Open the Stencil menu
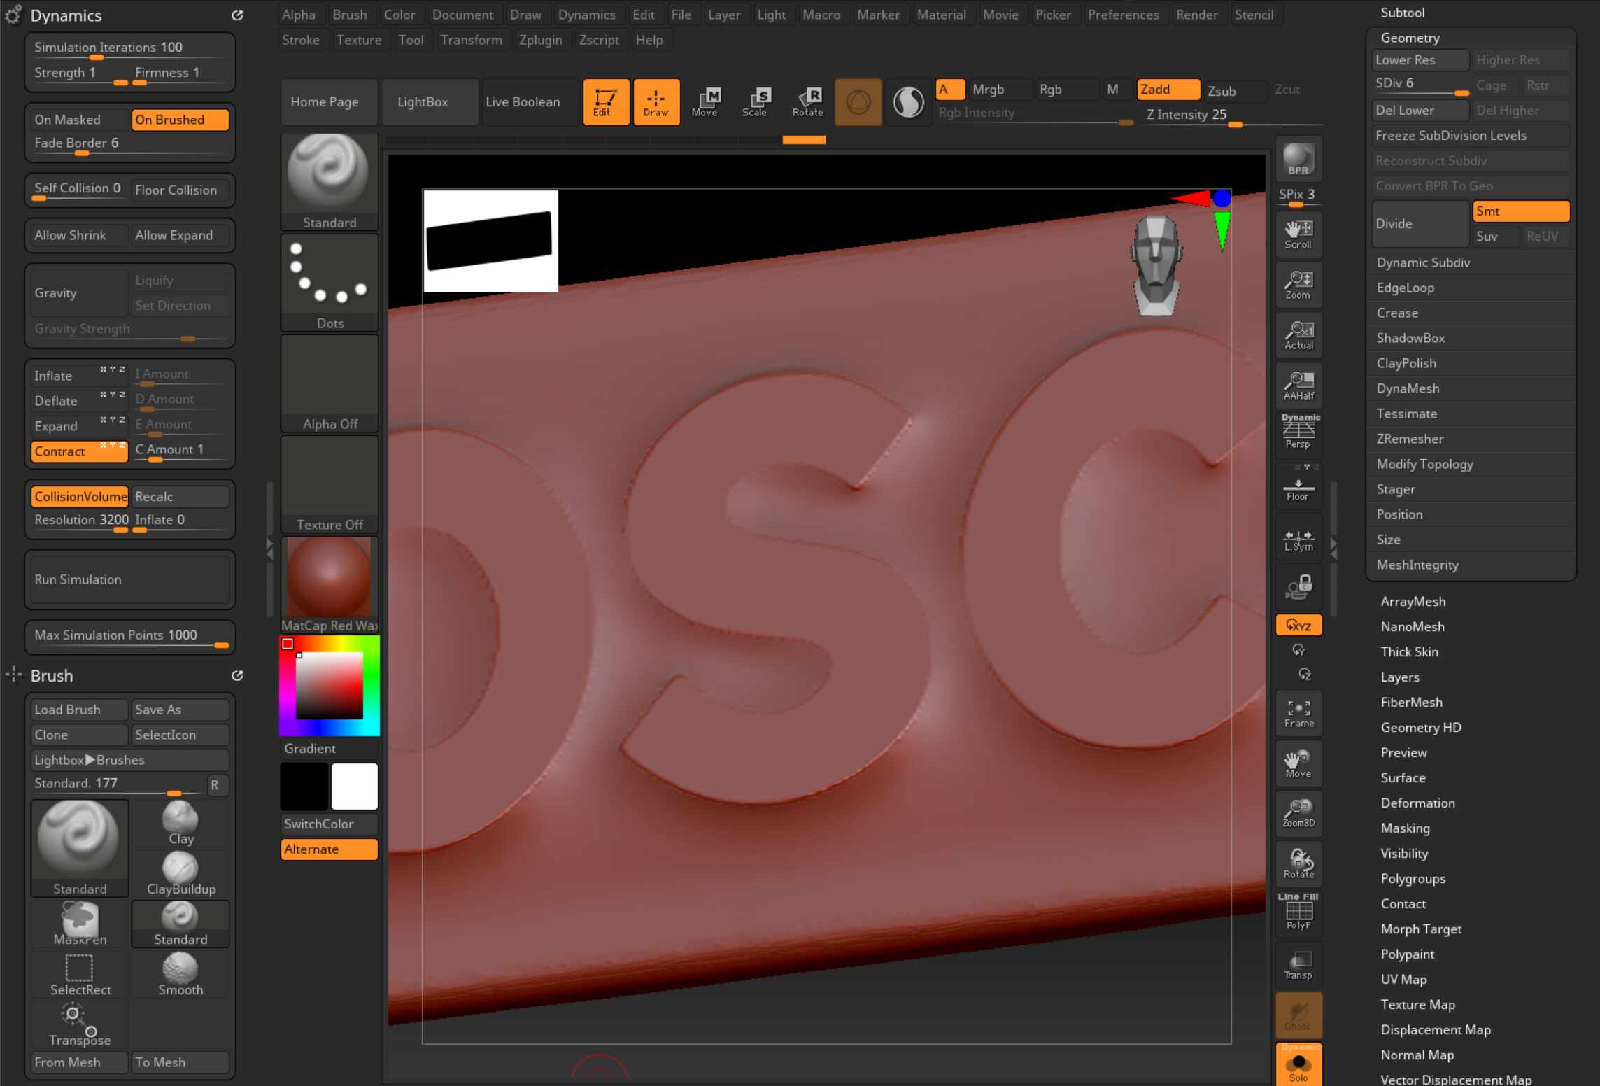 (x=1254, y=15)
